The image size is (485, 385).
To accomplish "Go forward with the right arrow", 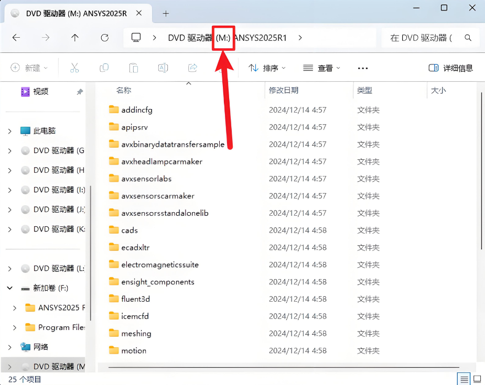I will (x=46, y=38).
